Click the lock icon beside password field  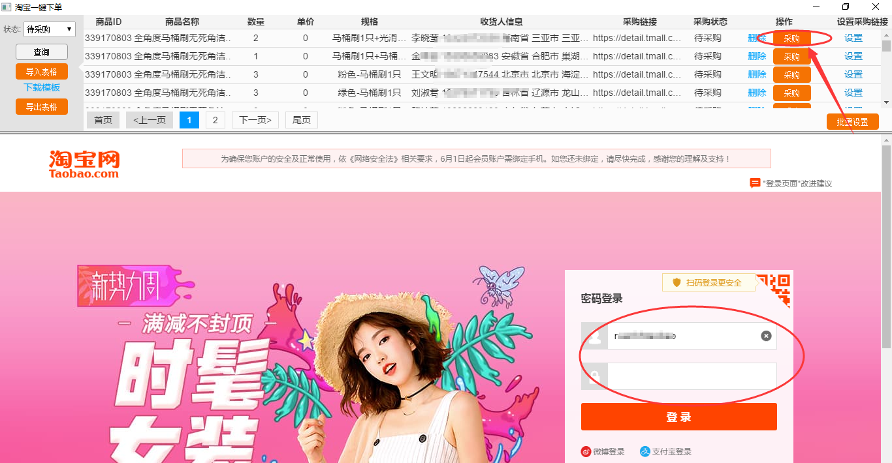tap(594, 376)
